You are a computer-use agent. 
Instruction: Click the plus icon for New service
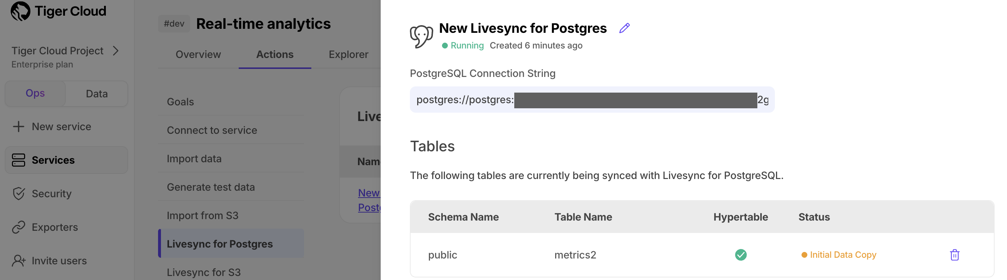[x=18, y=127]
